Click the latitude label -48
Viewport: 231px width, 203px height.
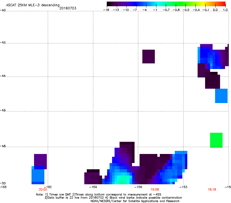[3, 146]
